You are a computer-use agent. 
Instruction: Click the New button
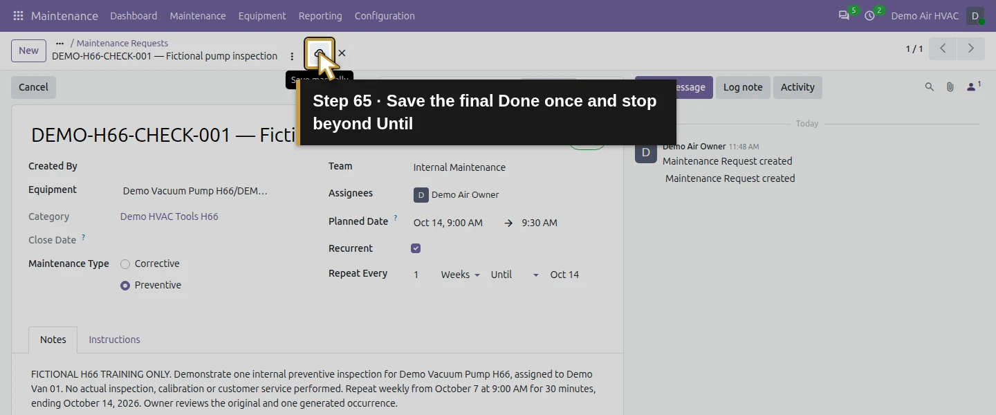[28, 50]
